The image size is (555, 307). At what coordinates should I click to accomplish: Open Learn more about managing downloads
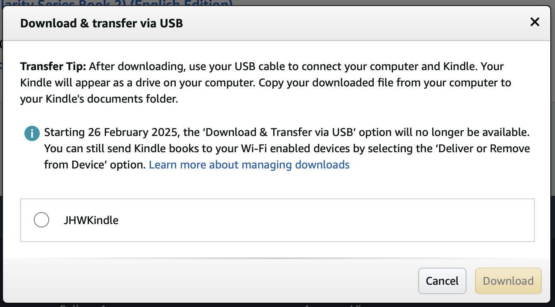click(x=249, y=165)
